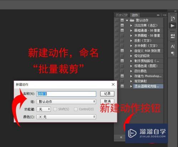This screenshot has width=178, height=147.
Task: Expand 投影（文字） action
Action: click(x=131, y=40)
